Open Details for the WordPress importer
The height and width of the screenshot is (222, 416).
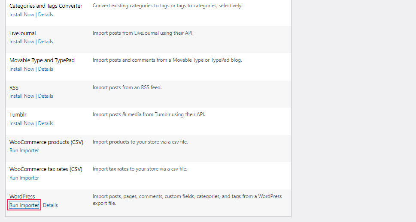pyautogui.click(x=50, y=205)
